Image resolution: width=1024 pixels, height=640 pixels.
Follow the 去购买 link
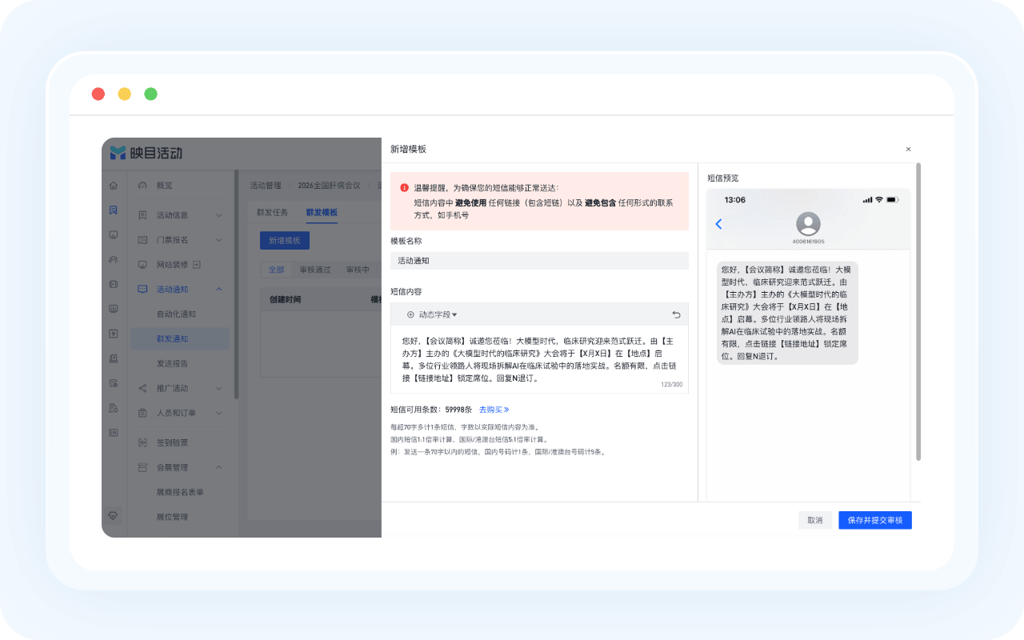click(494, 410)
